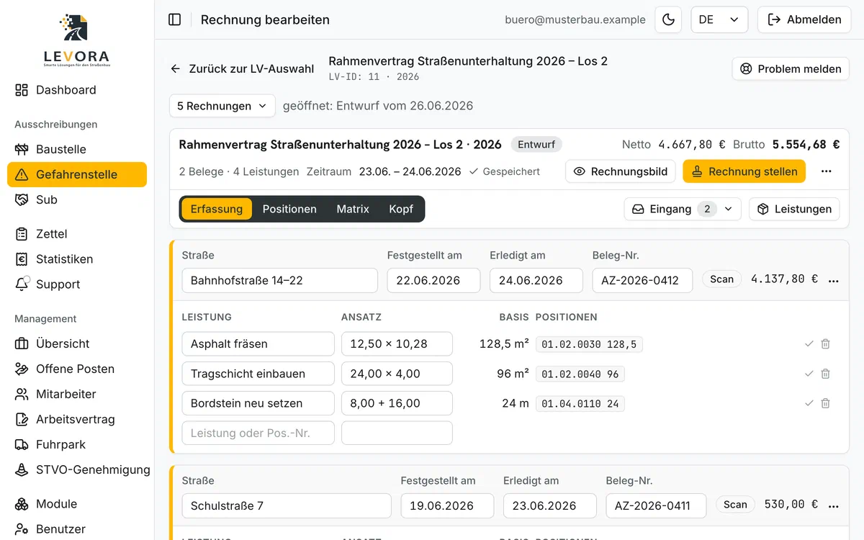Viewport: 864px width, 540px height.
Task: Select the Erfassung tab
Action: (217, 209)
